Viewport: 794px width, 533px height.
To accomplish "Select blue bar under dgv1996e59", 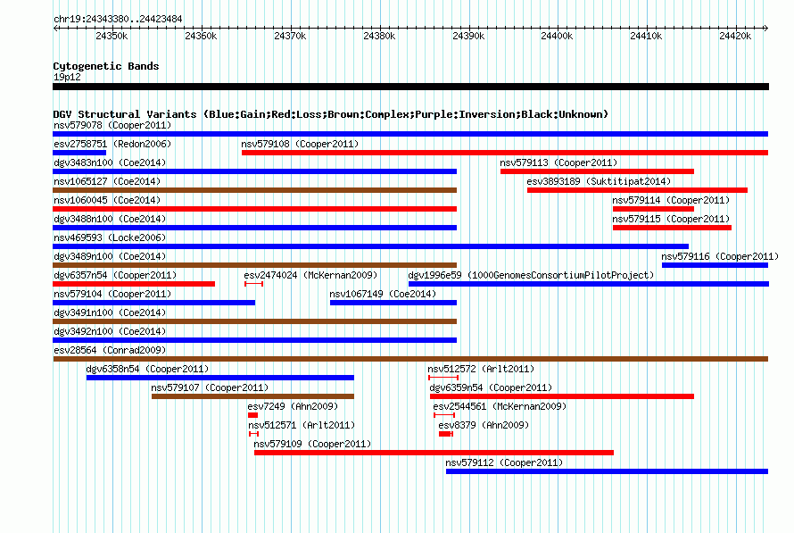I will click(x=589, y=284).
